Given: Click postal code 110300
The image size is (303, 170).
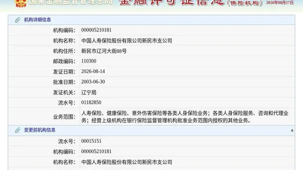Looking at the screenshot, I should click(89, 61).
